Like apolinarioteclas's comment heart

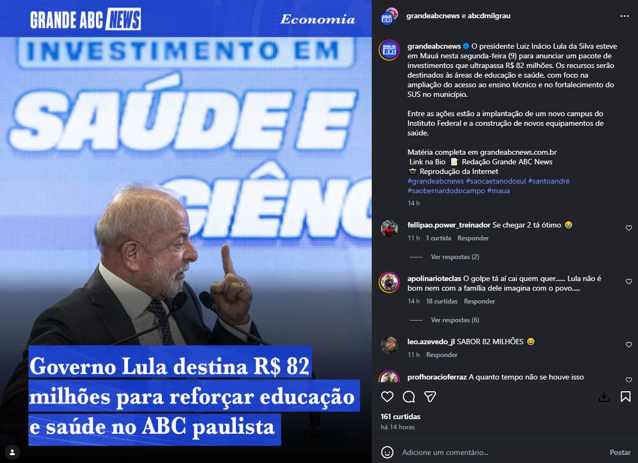click(629, 282)
